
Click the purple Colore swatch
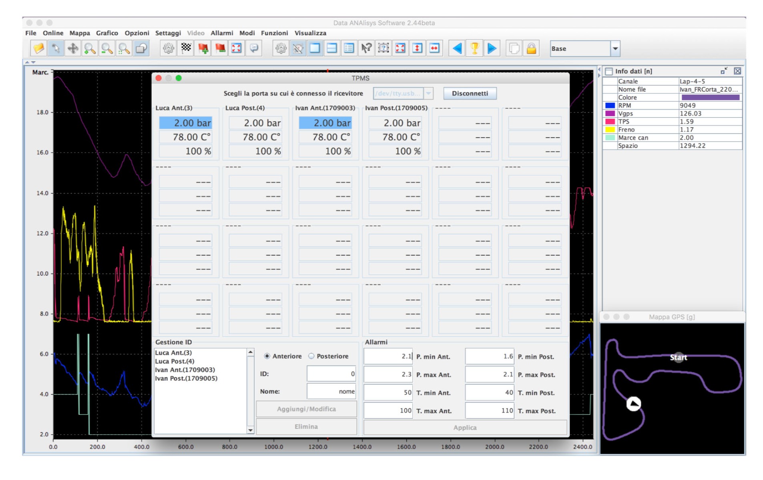pos(710,97)
